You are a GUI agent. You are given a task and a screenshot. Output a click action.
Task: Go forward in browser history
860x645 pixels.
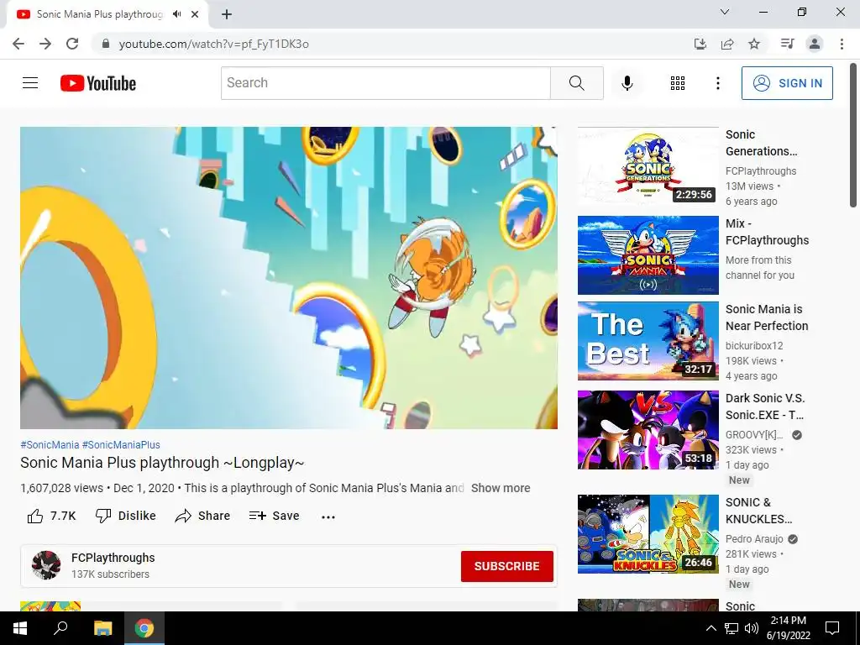pos(45,44)
